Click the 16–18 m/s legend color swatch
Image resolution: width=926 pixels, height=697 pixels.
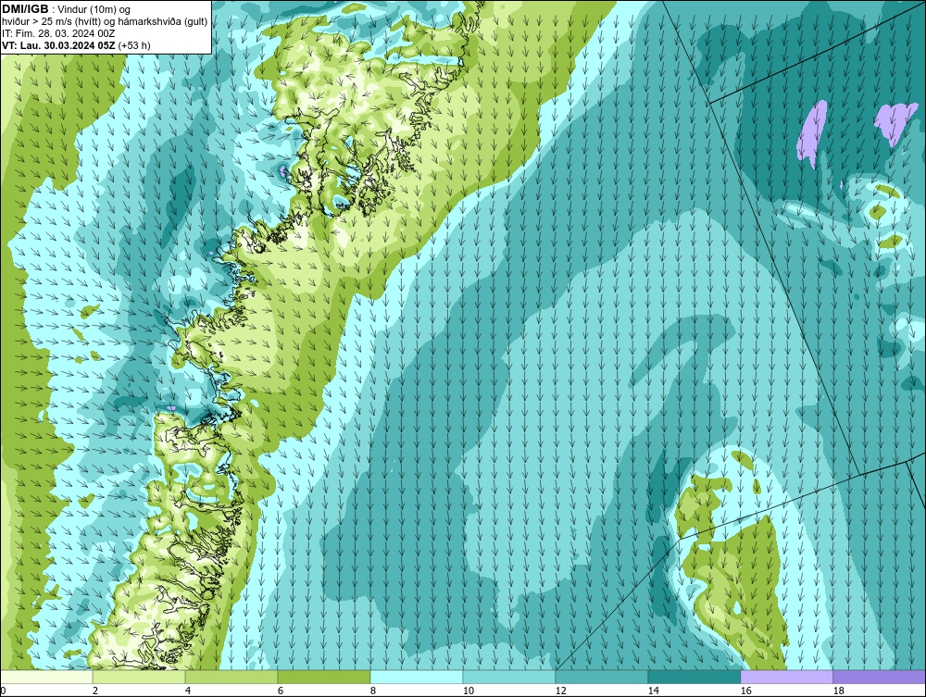[x=786, y=677]
